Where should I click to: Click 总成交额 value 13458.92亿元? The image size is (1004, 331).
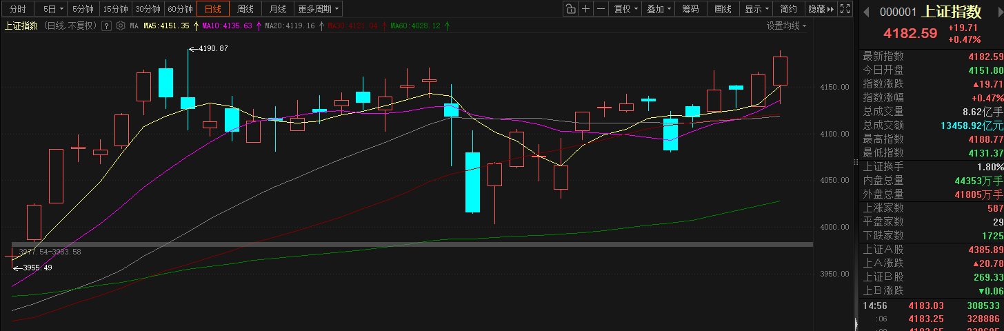972,126
